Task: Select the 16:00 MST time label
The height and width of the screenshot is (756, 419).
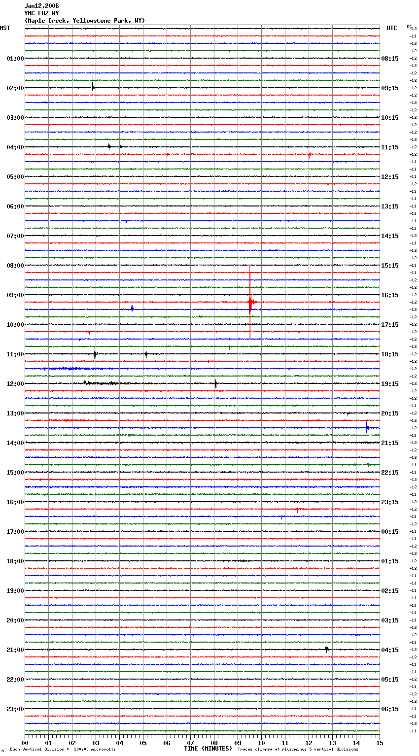Action: (x=15, y=502)
